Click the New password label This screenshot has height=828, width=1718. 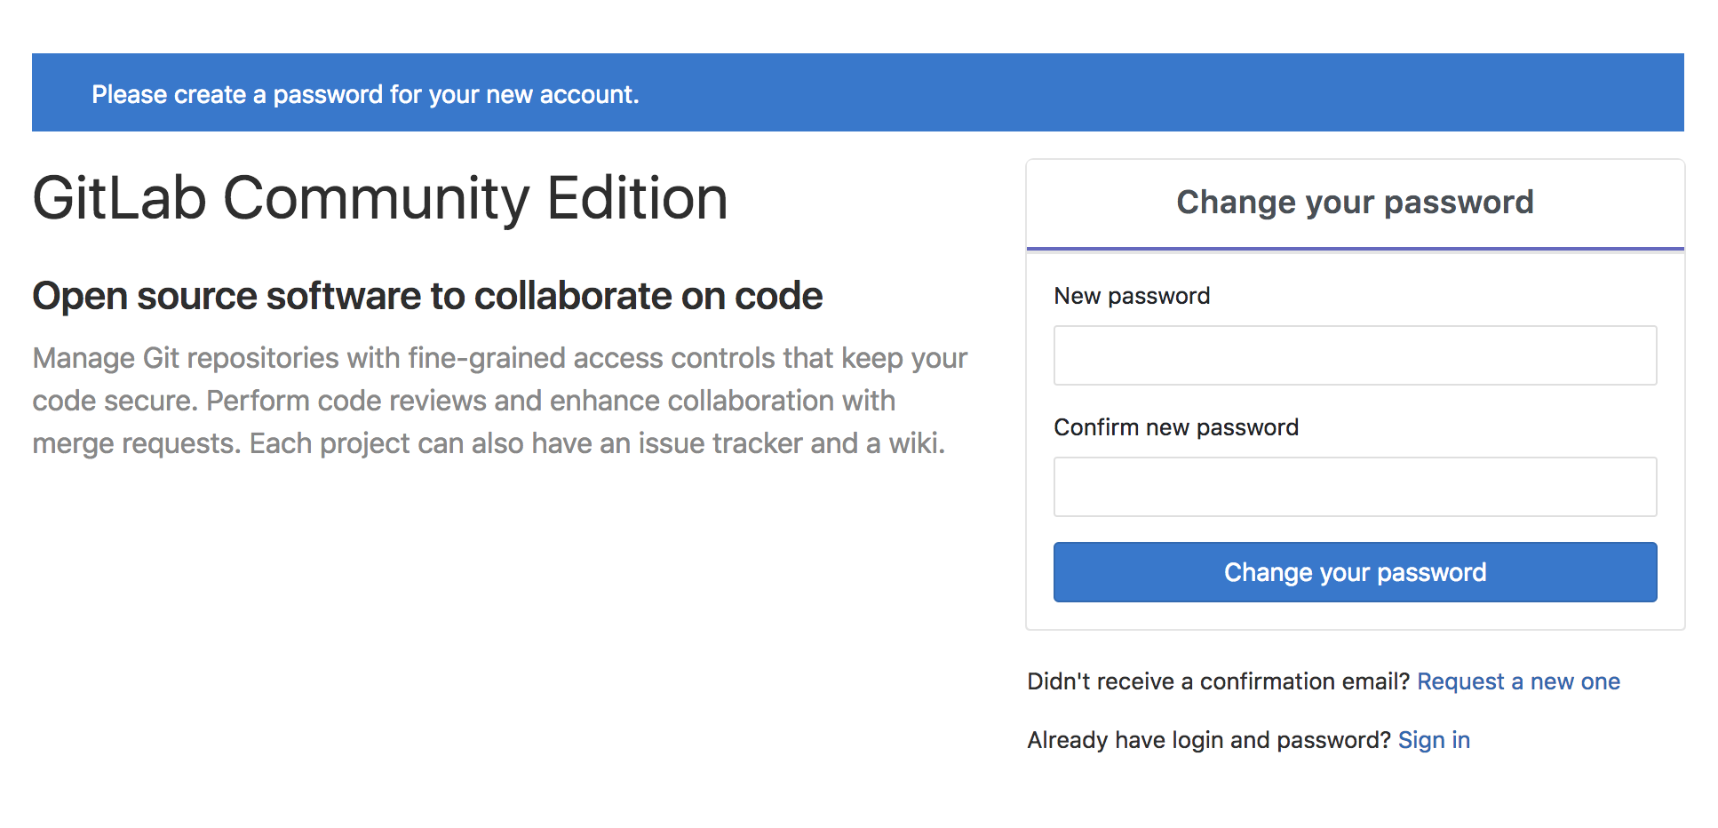point(1132,296)
